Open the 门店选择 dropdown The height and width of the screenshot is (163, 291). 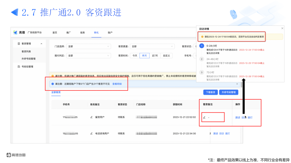pos(89,46)
